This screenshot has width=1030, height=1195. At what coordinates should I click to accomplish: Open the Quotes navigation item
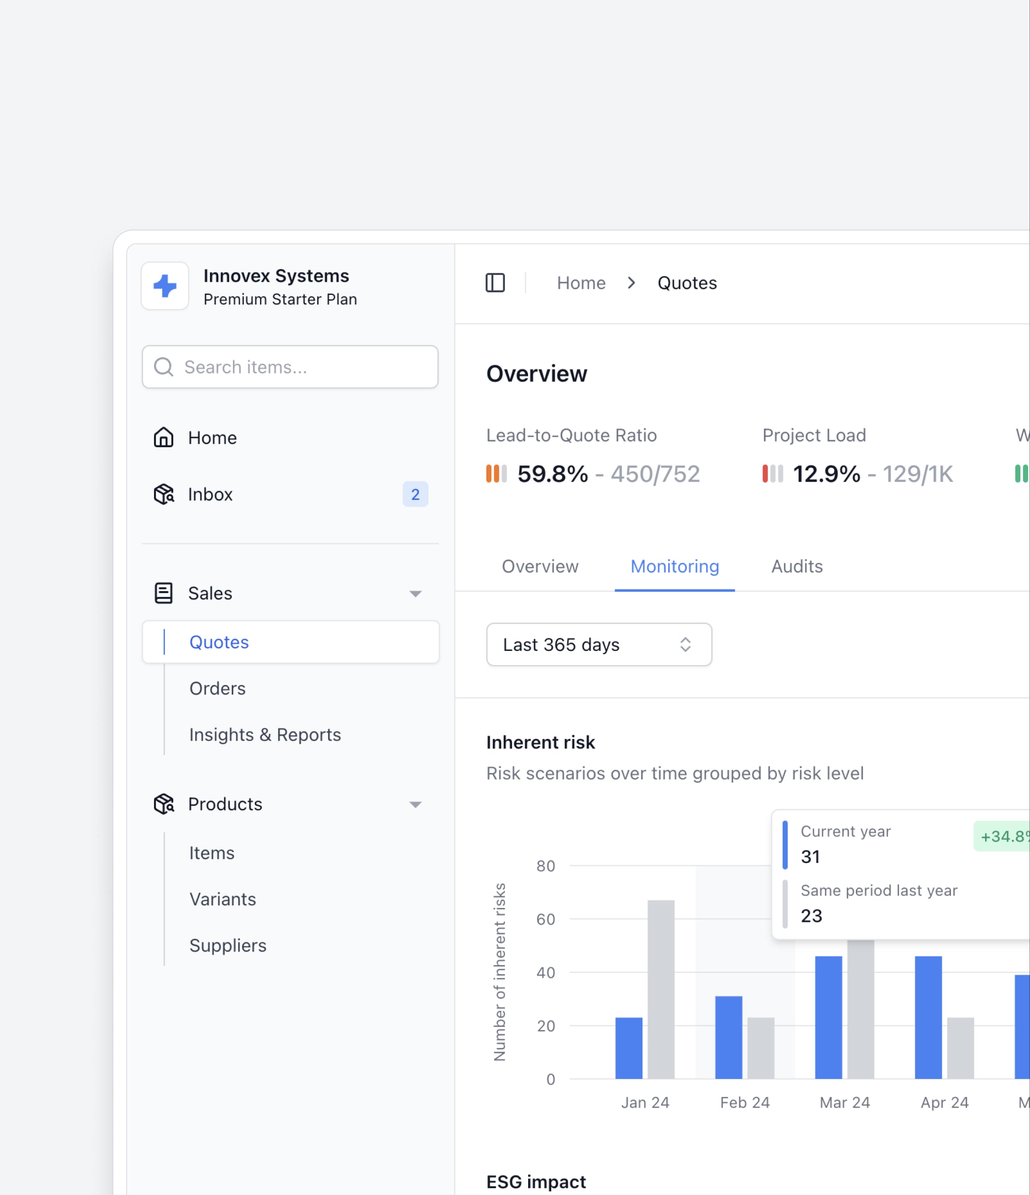219,642
